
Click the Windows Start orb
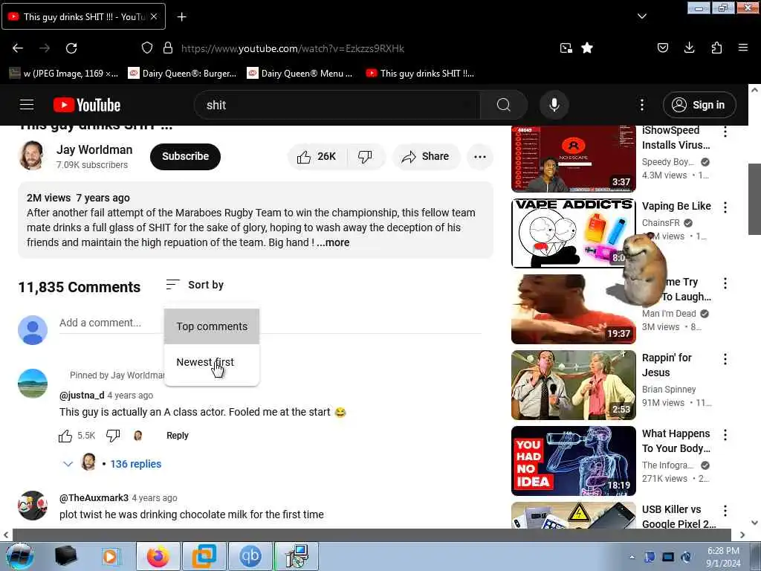tap(19, 556)
